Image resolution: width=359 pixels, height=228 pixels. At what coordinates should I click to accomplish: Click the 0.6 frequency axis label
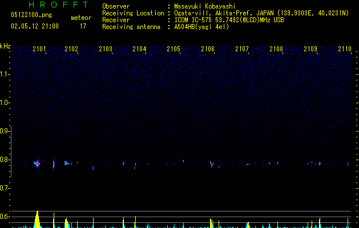coord(5,217)
